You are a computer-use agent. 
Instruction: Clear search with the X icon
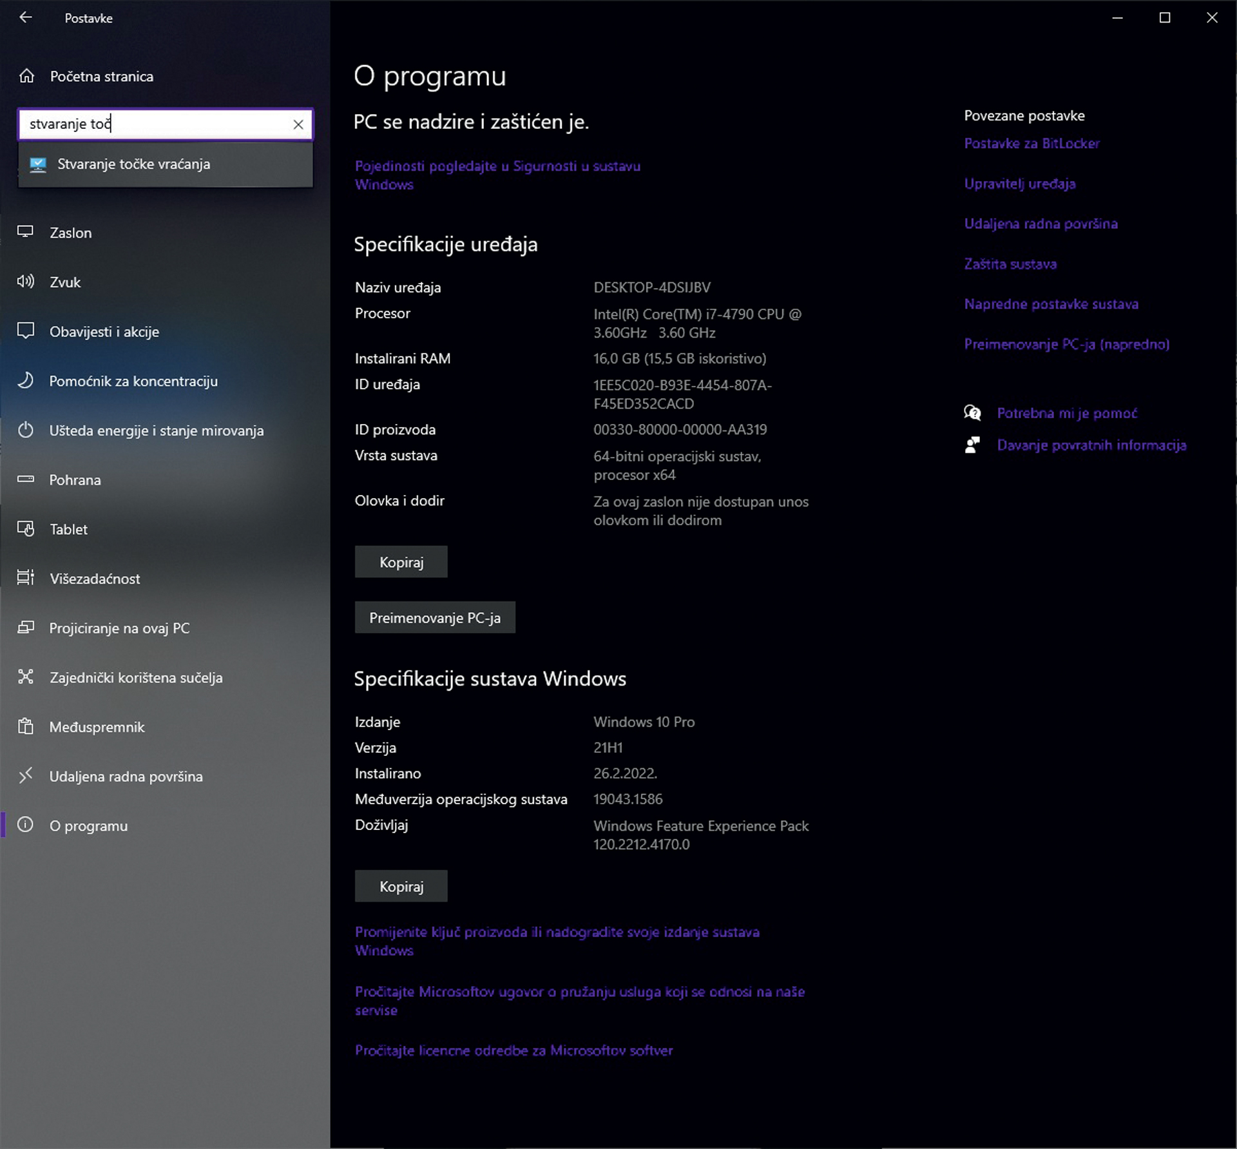pos(298,124)
